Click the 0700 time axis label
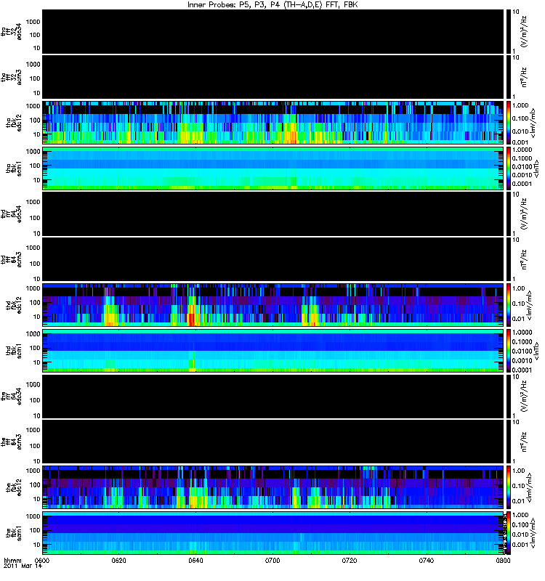Image resolution: width=545 pixels, height=581 pixels. click(x=272, y=560)
